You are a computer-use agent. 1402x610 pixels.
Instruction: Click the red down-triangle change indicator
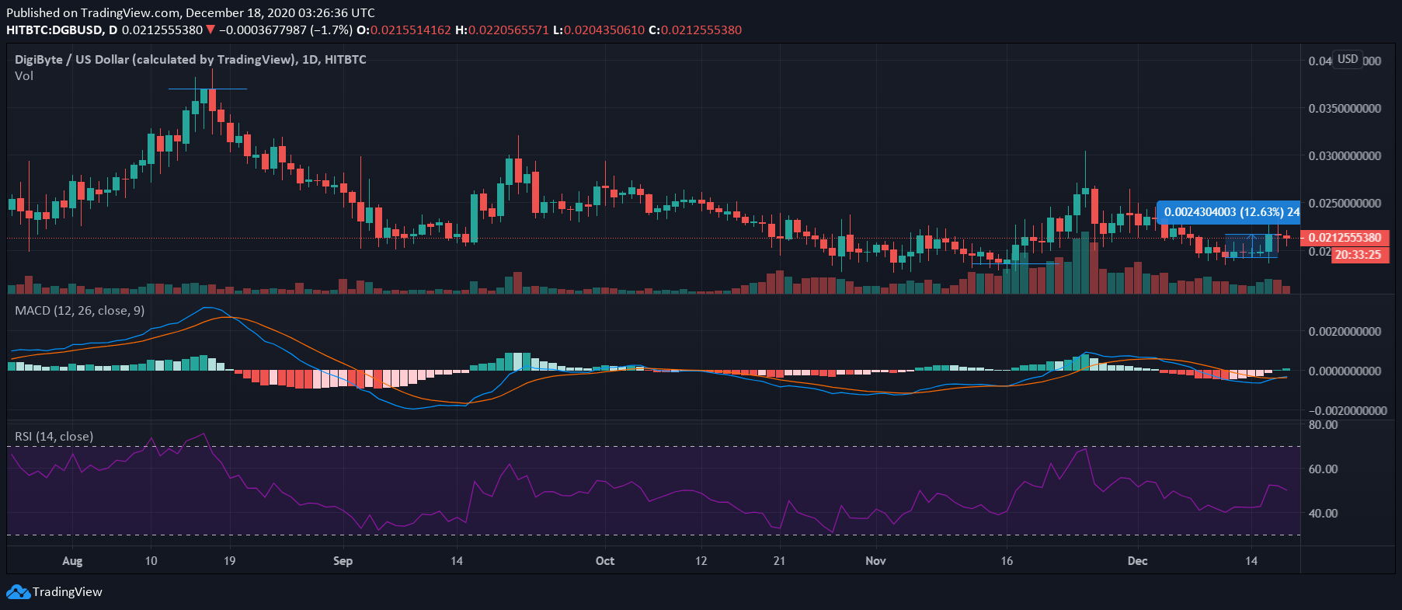coord(210,30)
